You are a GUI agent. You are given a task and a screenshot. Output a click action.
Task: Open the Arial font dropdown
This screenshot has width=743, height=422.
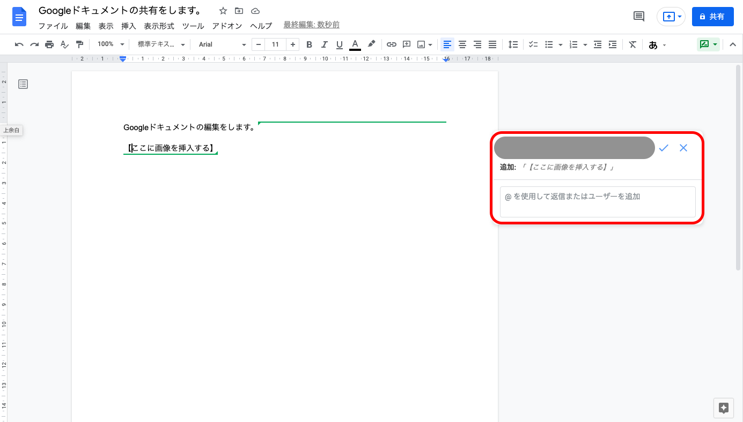pyautogui.click(x=222, y=44)
